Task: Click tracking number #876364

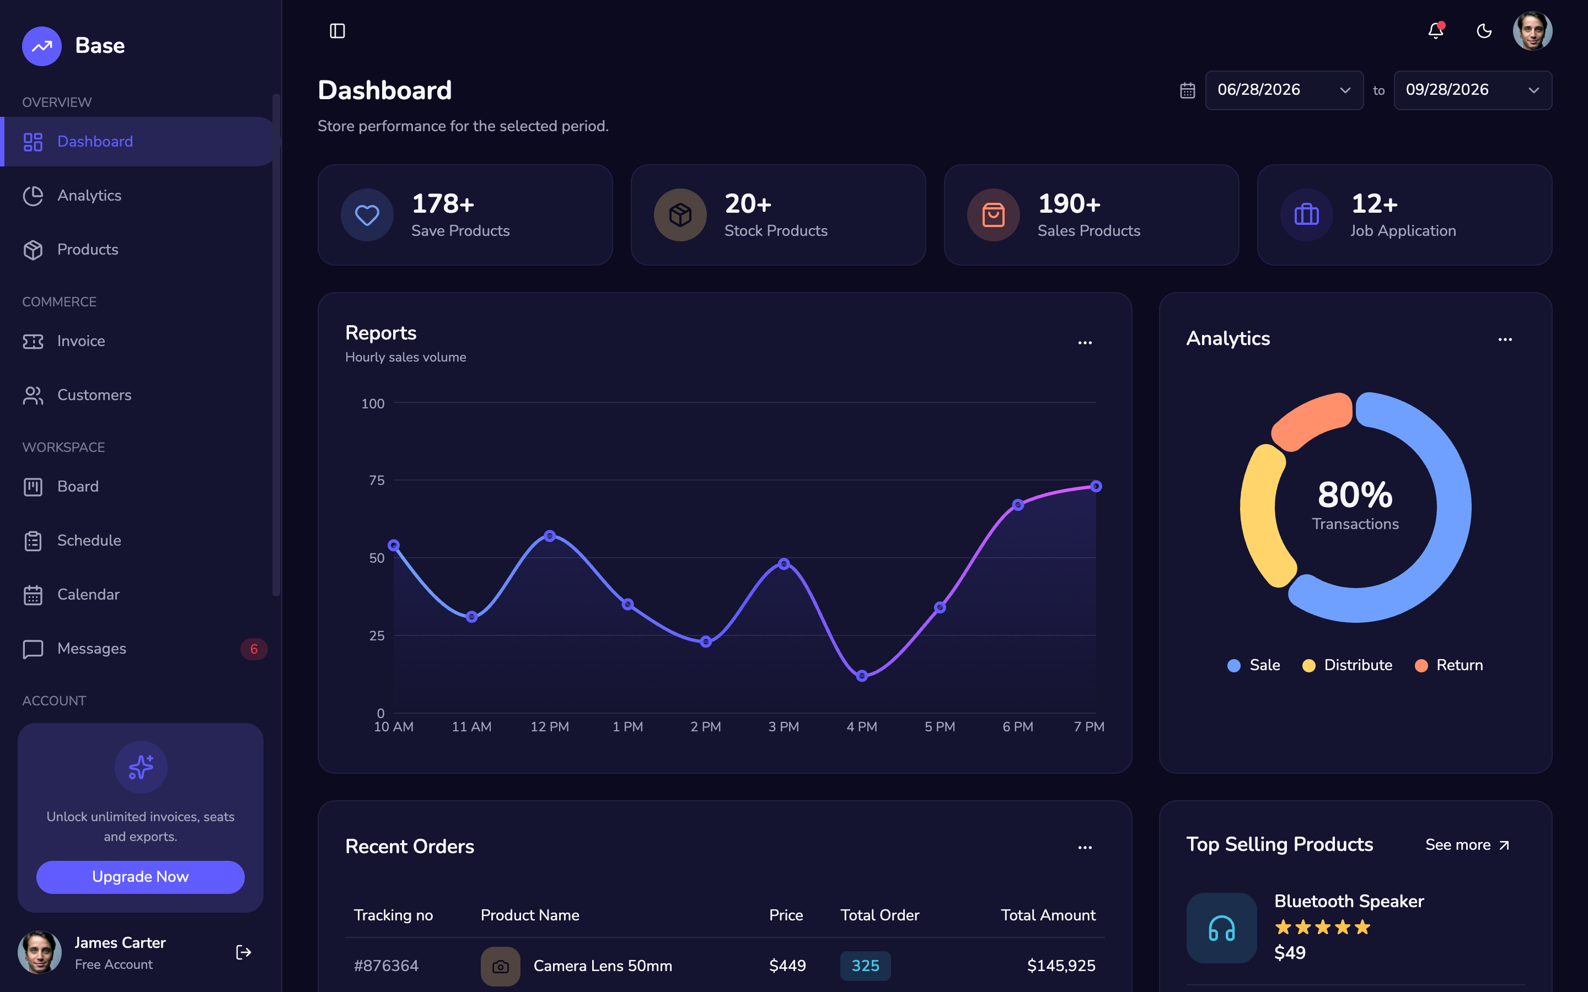Action: coord(386,966)
